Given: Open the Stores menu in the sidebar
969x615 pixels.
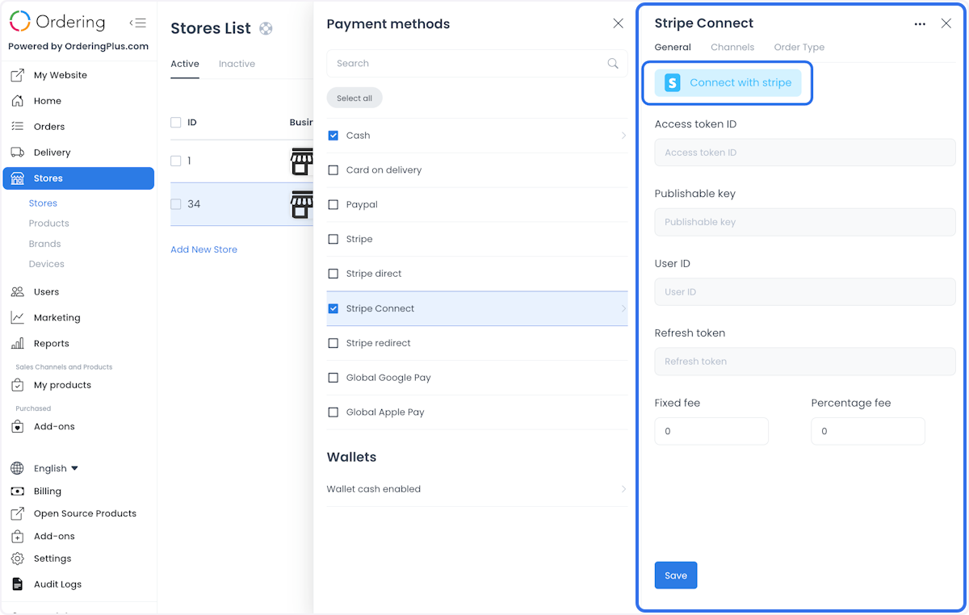Looking at the screenshot, I should (78, 178).
